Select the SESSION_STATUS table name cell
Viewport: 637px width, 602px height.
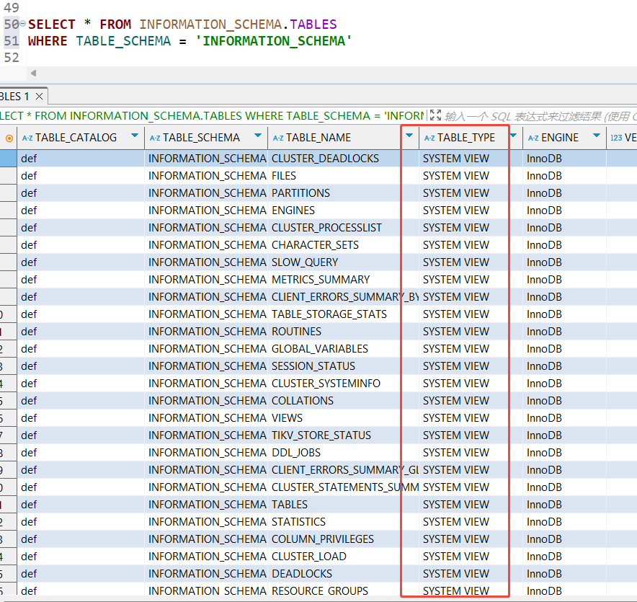[343, 366]
